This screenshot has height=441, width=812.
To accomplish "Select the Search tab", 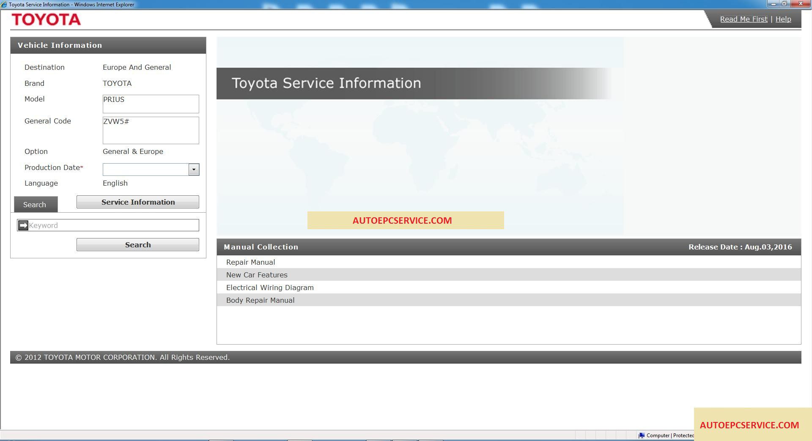I will [x=36, y=205].
